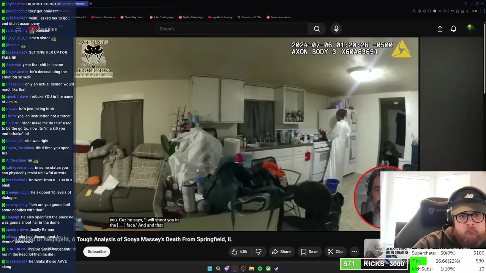Save the video to a playlist

[309, 251]
